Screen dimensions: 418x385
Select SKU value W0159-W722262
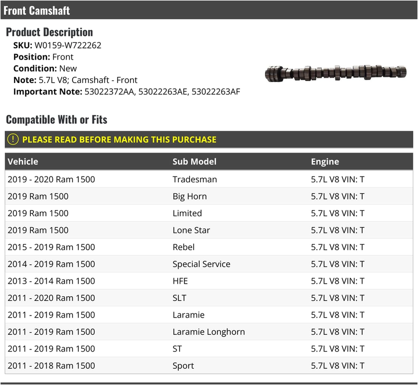click(68, 45)
